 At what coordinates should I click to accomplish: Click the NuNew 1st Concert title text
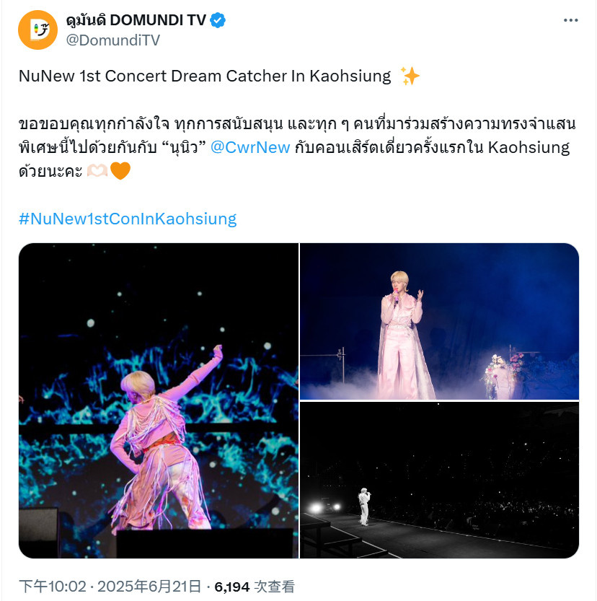point(205,76)
